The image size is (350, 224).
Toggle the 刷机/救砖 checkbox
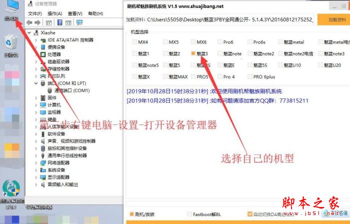(x=131, y=214)
